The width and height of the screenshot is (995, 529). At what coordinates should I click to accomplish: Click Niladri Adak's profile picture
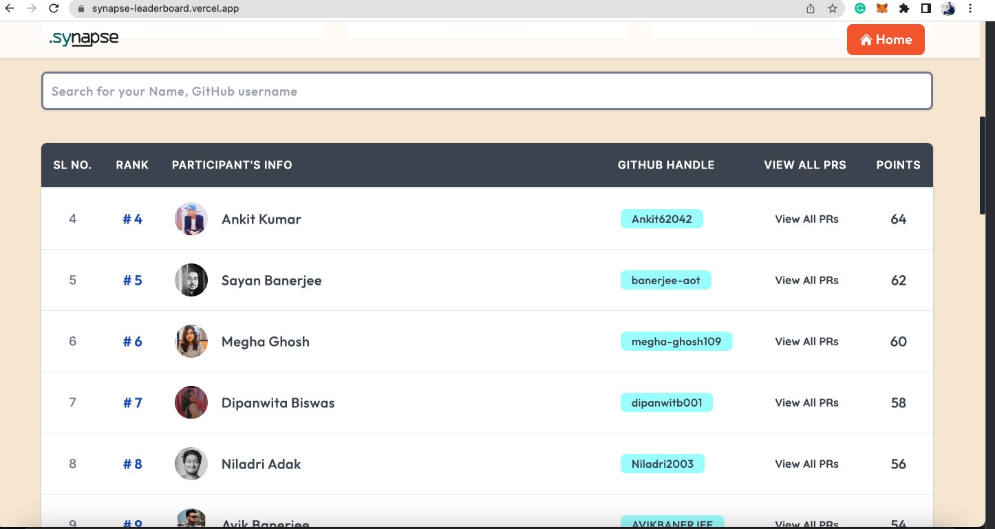(x=191, y=464)
